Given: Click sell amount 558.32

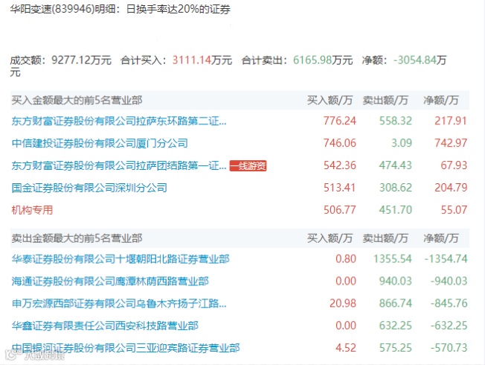Looking at the screenshot, I should (396, 121).
